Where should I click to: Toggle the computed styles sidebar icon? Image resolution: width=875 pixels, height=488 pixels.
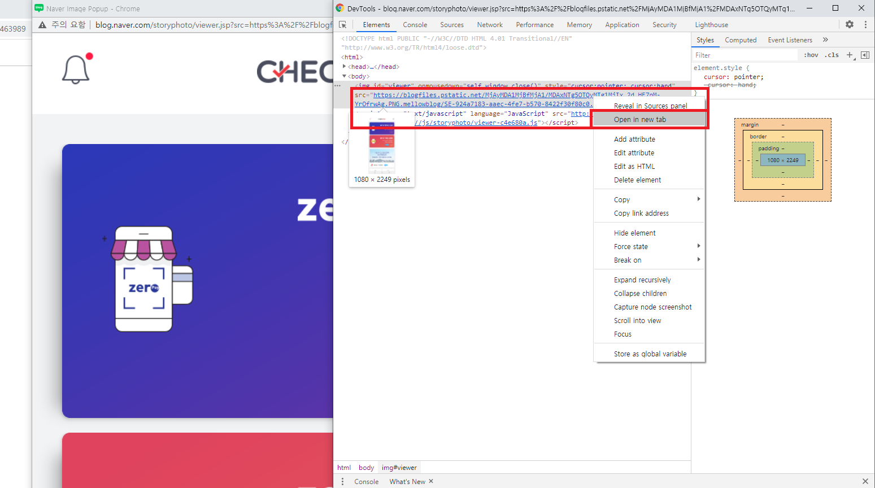click(865, 55)
